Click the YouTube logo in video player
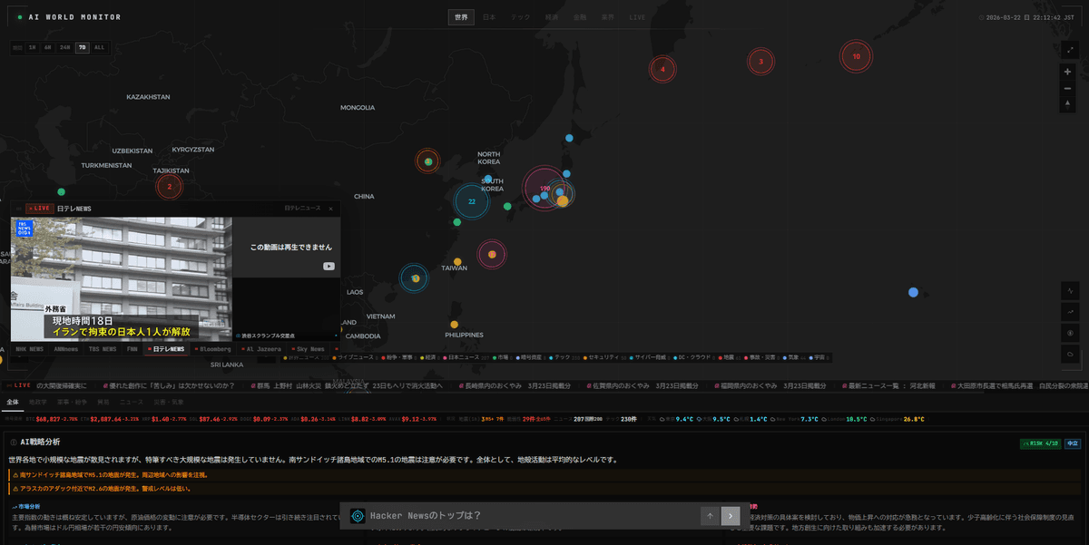1089x545 pixels. (x=329, y=267)
